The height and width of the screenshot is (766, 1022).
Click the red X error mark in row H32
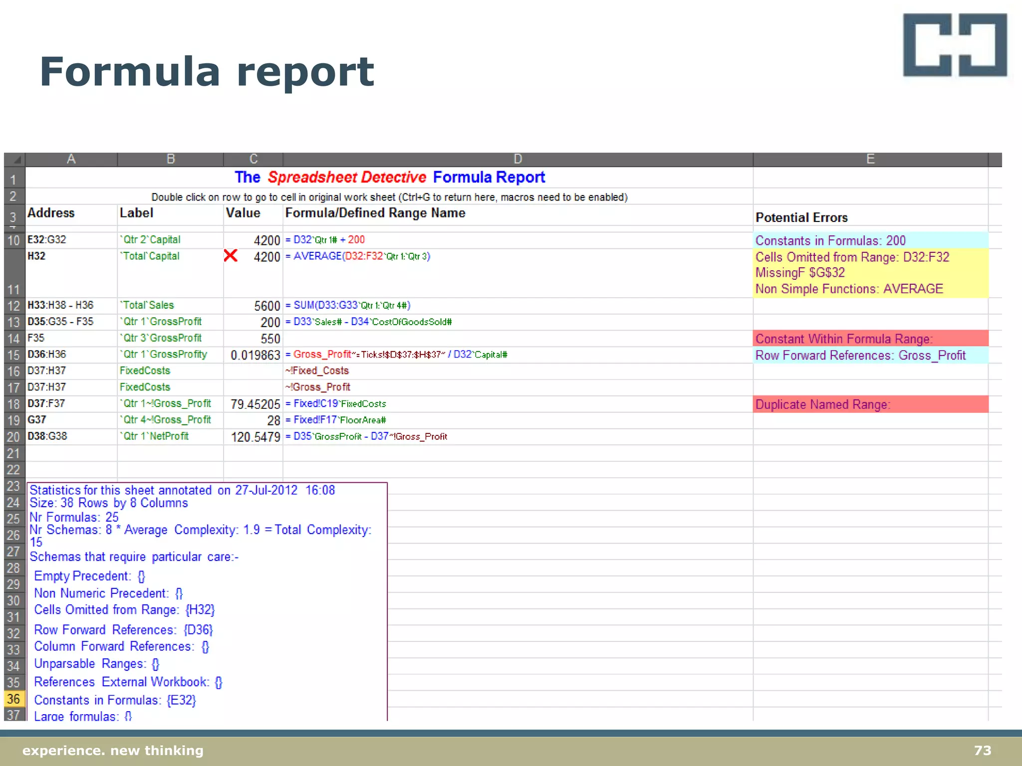coord(231,256)
